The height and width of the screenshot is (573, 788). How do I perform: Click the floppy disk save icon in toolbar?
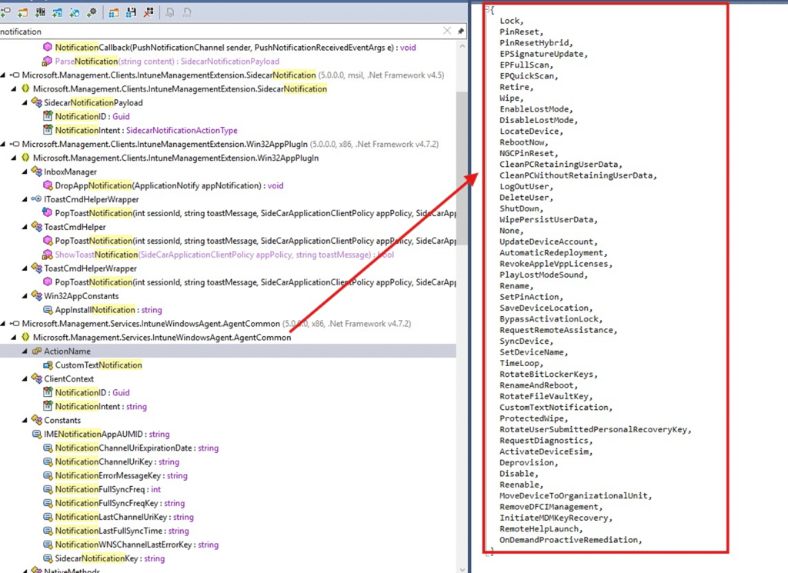[131, 12]
